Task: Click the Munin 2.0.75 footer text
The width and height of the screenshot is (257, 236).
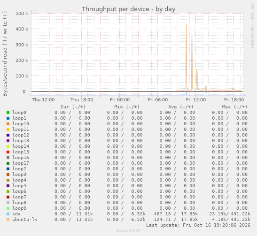Action: [128, 231]
